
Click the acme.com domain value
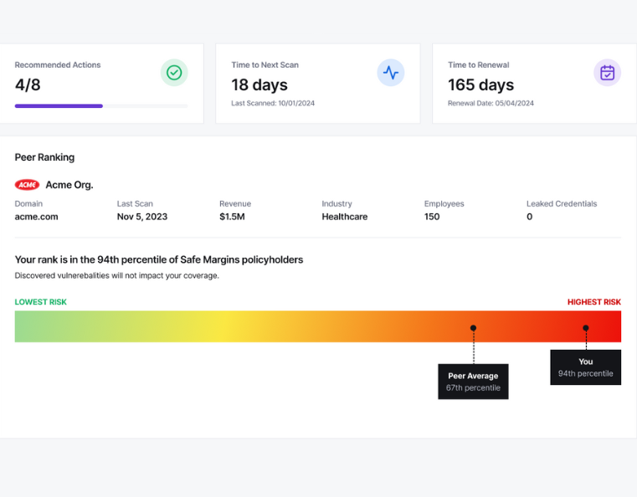(x=37, y=217)
